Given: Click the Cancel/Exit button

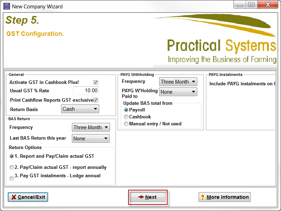Looking at the screenshot, I should 28,197.
